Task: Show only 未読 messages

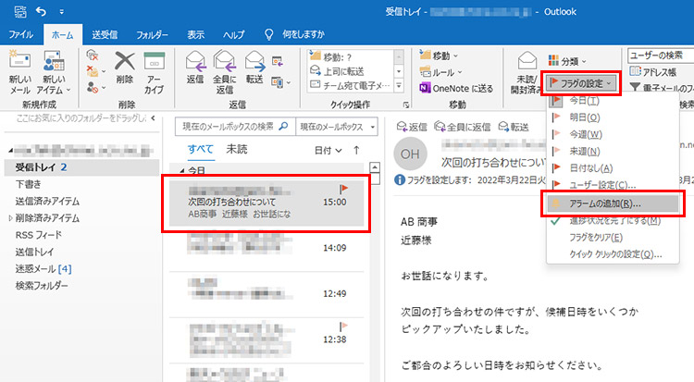Action: [x=237, y=149]
